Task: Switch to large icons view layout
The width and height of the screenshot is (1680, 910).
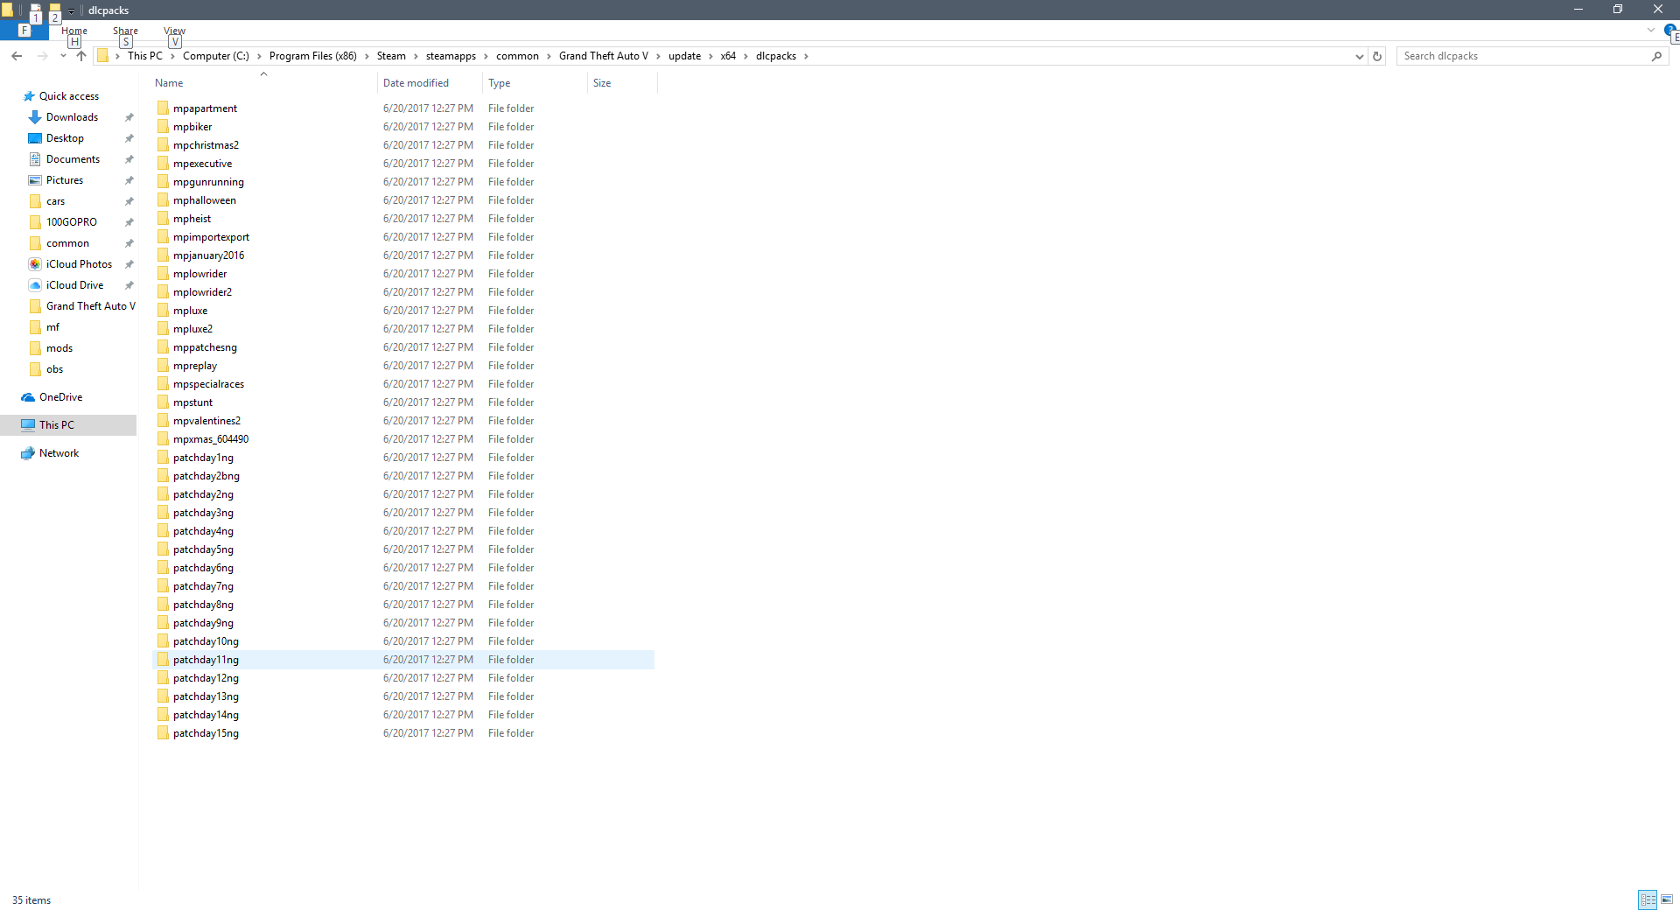Action: point(1667,899)
